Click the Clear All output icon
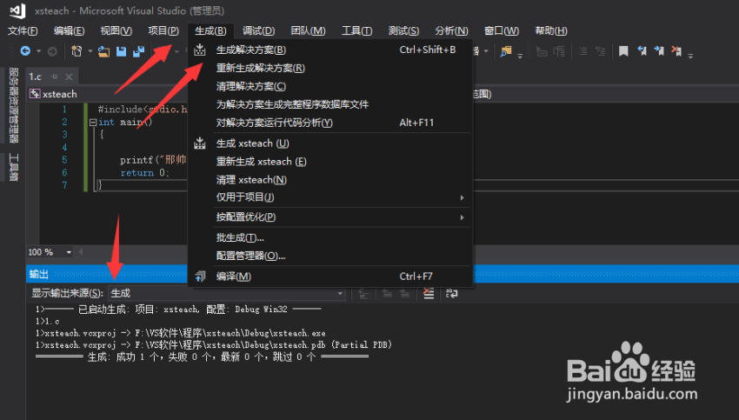 click(429, 293)
